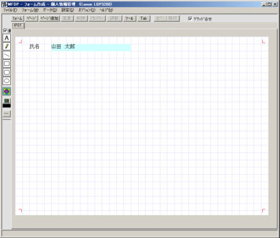Select the rounded rectangle tool above the ellipse
Screen dimensions: 280x238
pyautogui.click(x=6, y=72)
